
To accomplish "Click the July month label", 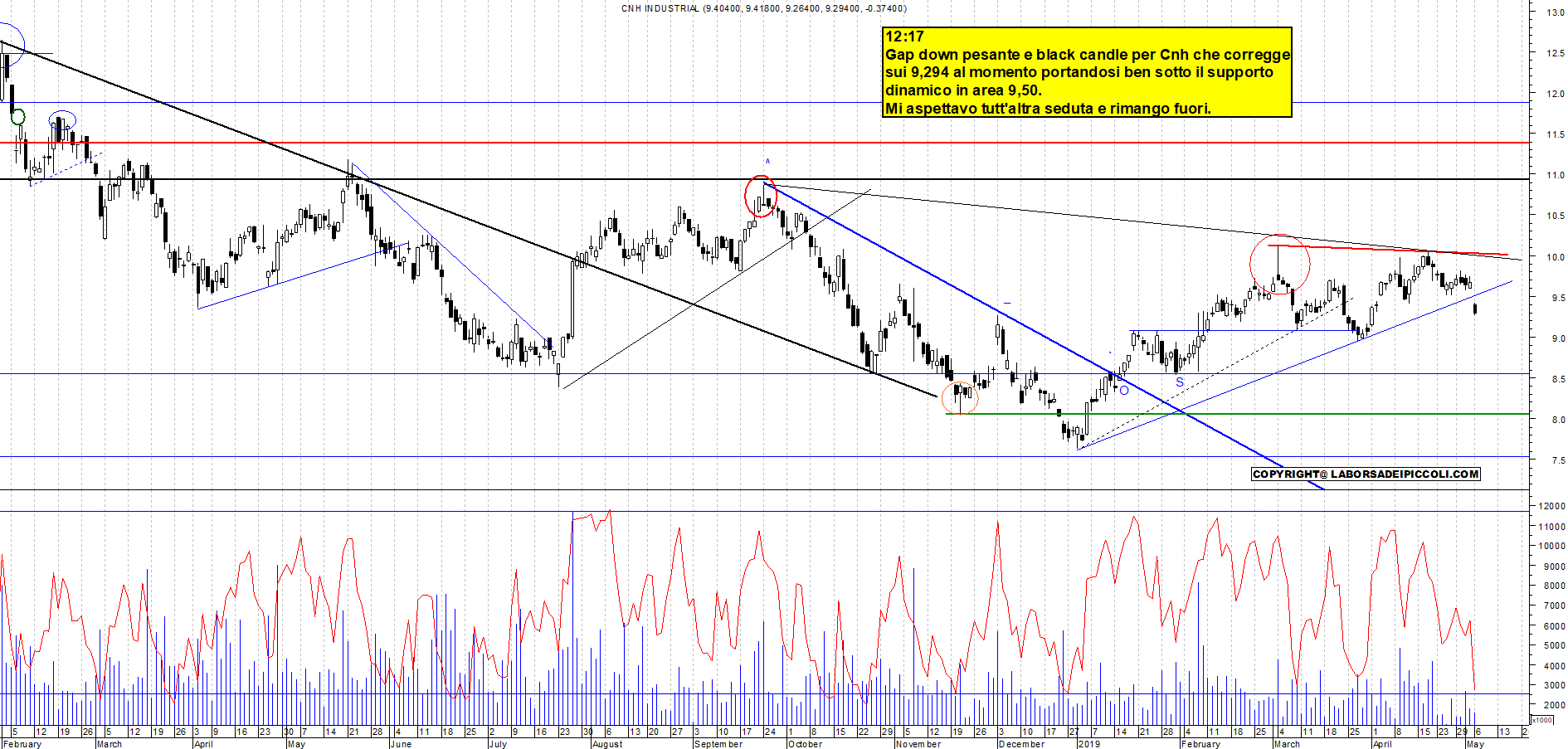I will click(498, 744).
